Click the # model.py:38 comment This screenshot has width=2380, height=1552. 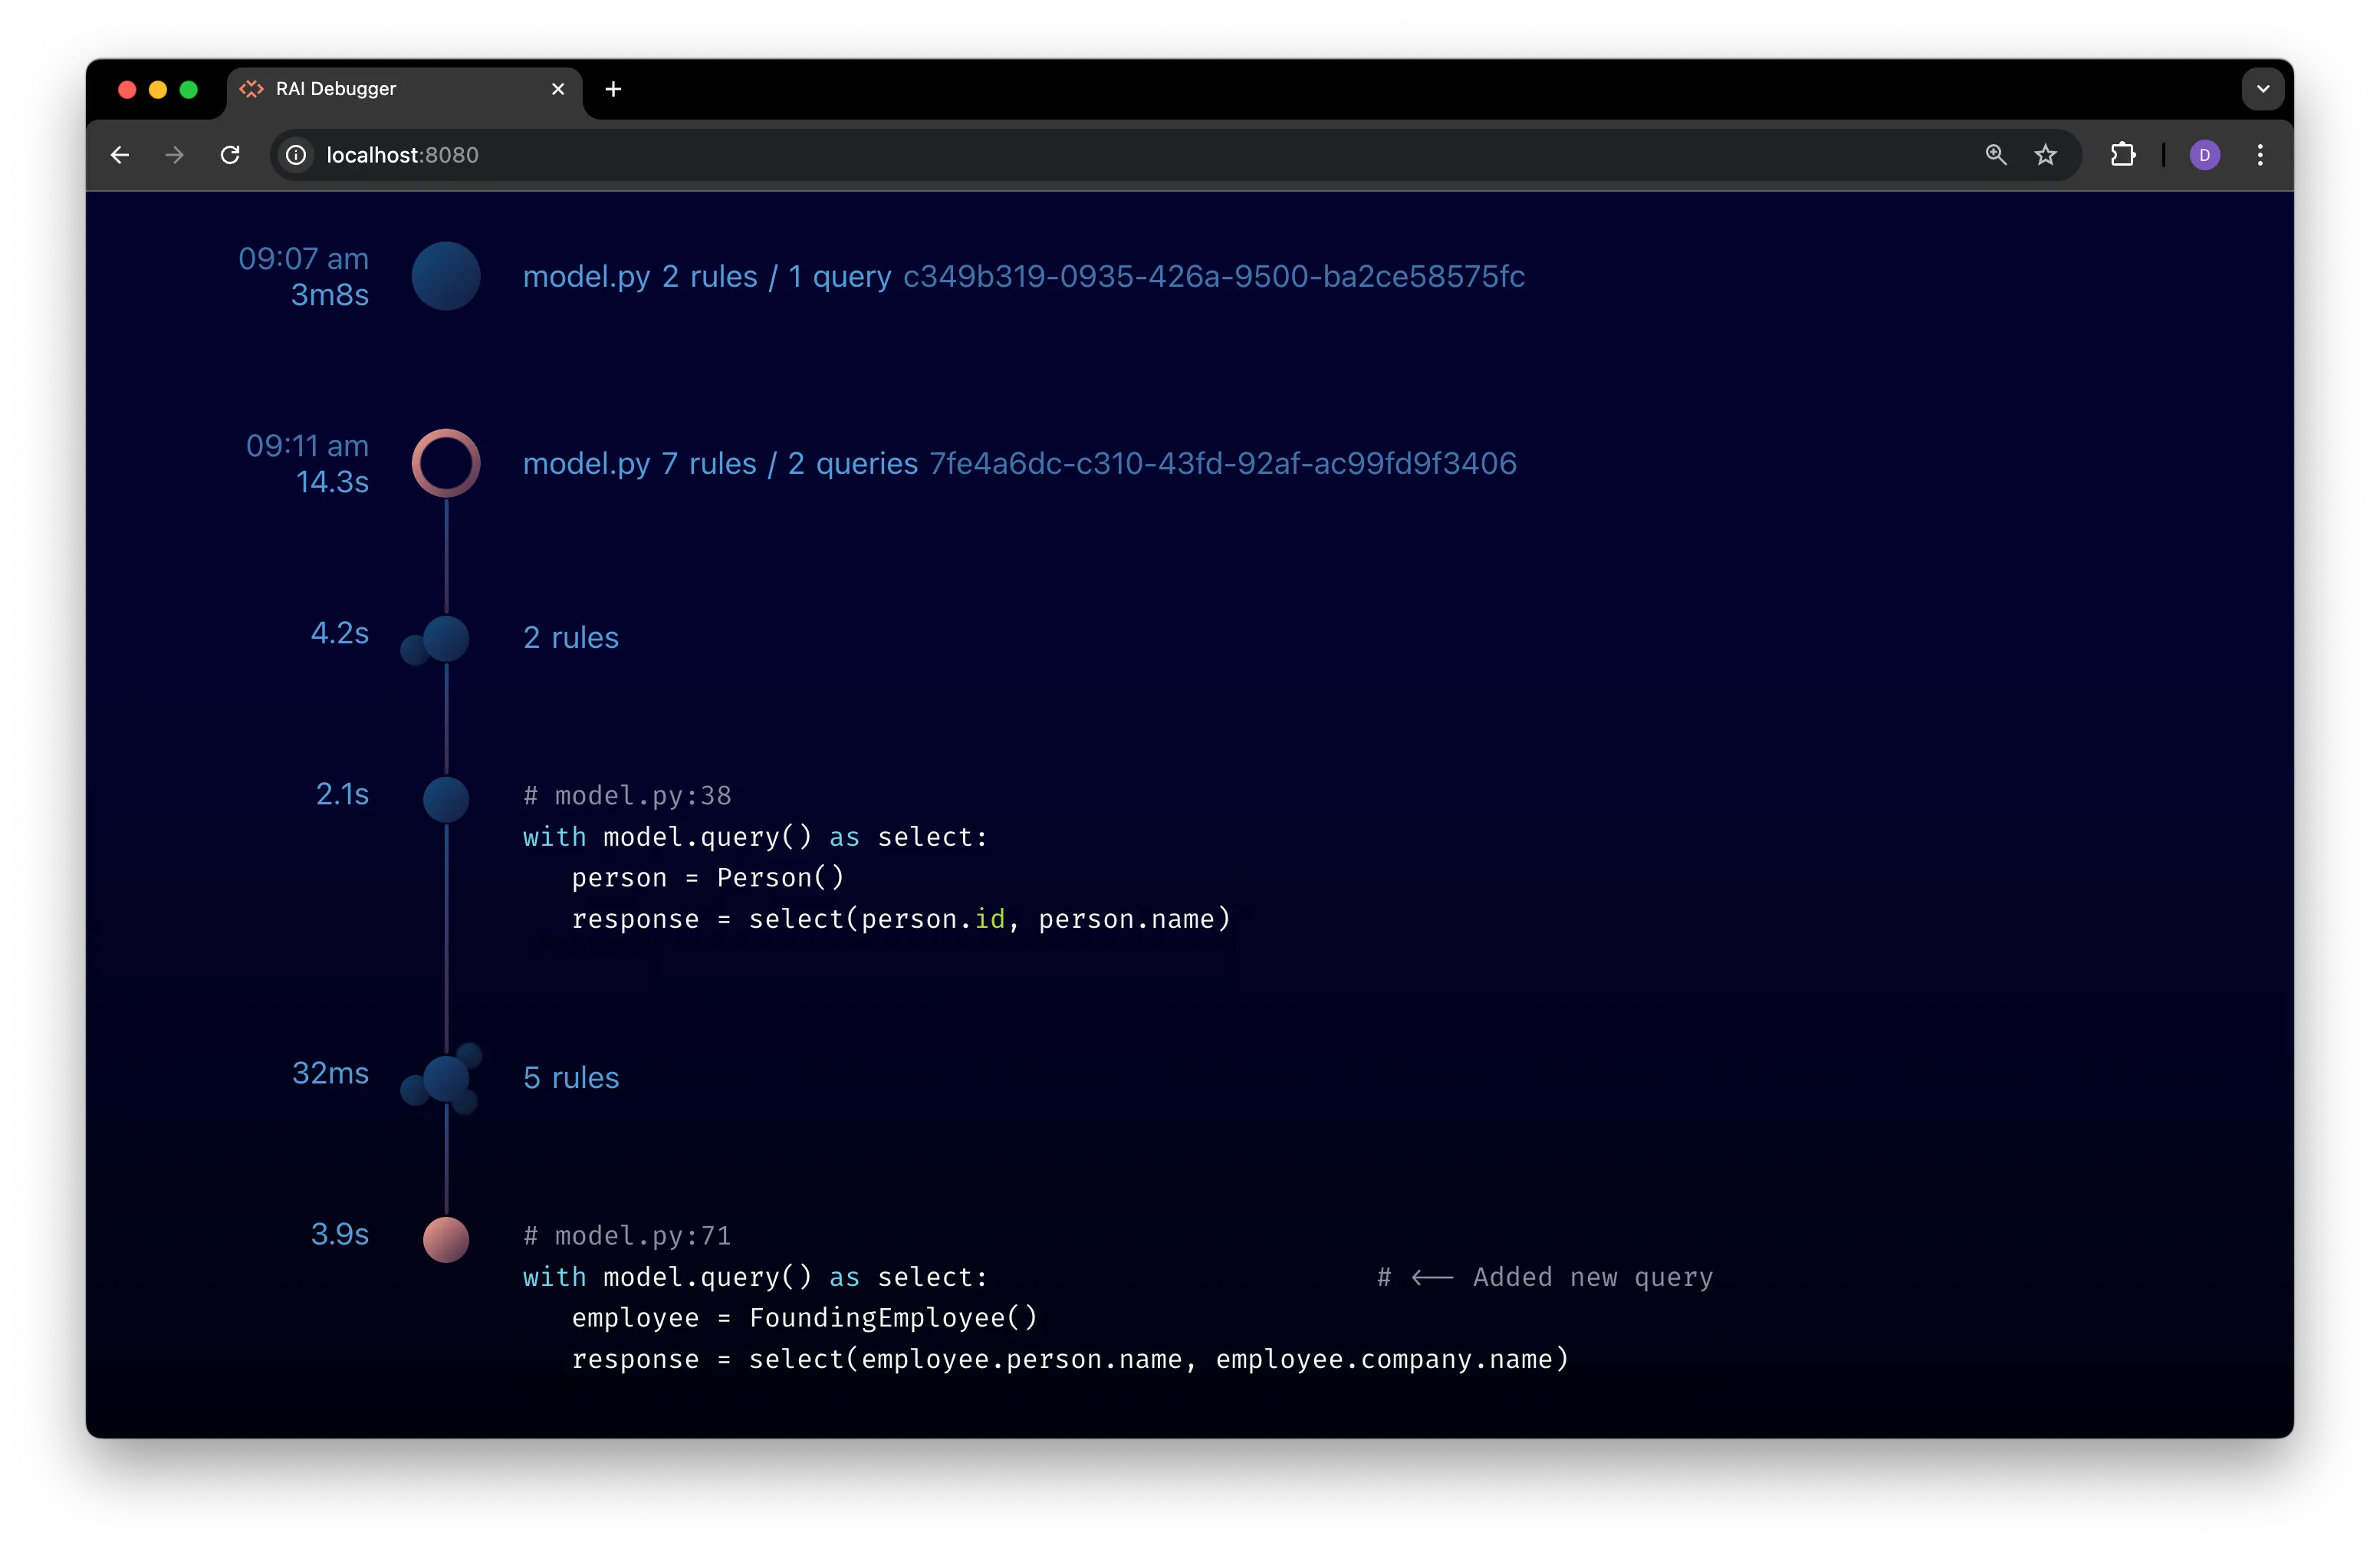click(x=627, y=796)
